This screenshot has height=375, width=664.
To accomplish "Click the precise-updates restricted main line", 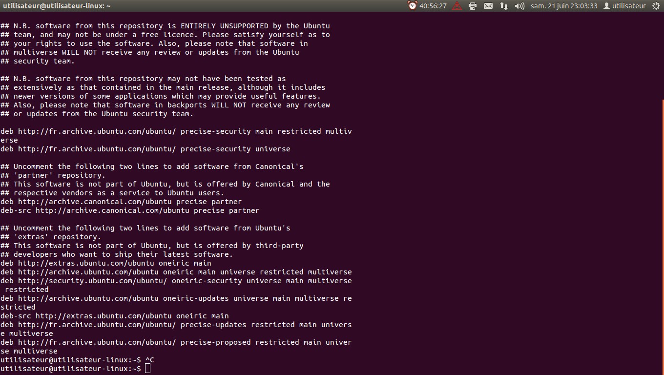I will (176, 329).
